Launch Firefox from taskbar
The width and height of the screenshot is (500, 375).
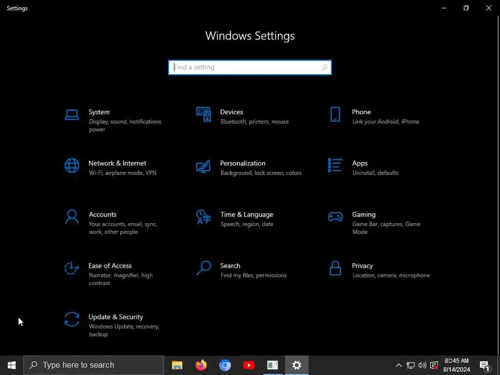201,365
